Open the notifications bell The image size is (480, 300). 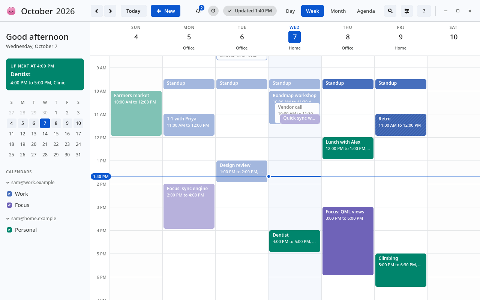pos(198,11)
